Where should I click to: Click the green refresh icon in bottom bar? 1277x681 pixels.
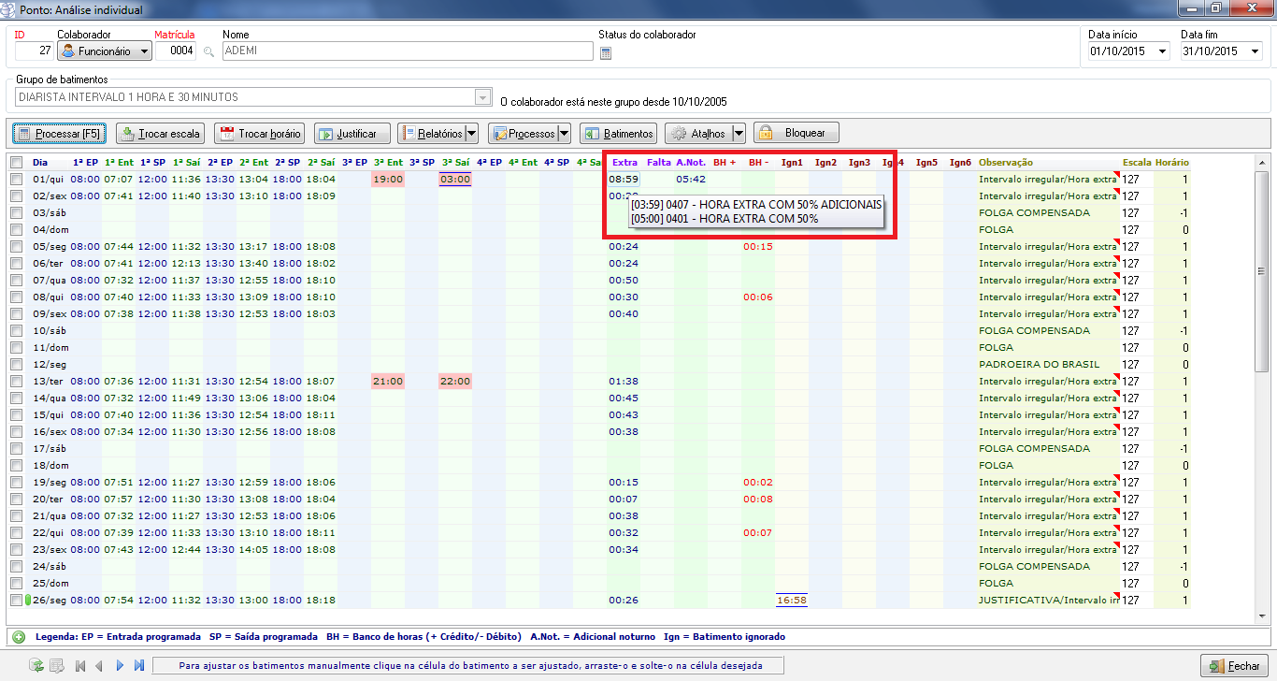pos(36,666)
